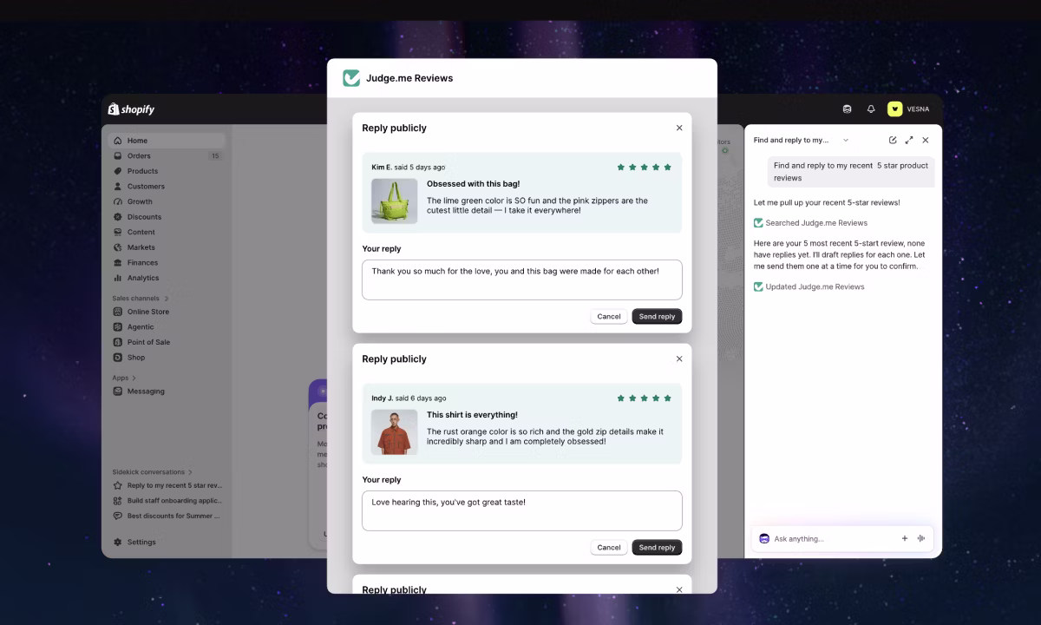Click the Online Store icon
Screen dimensions: 1041x625
tap(118, 312)
